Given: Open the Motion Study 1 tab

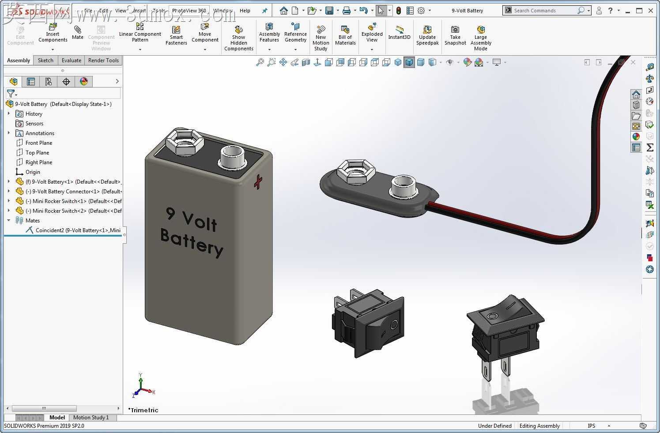Looking at the screenshot, I should coord(91,418).
